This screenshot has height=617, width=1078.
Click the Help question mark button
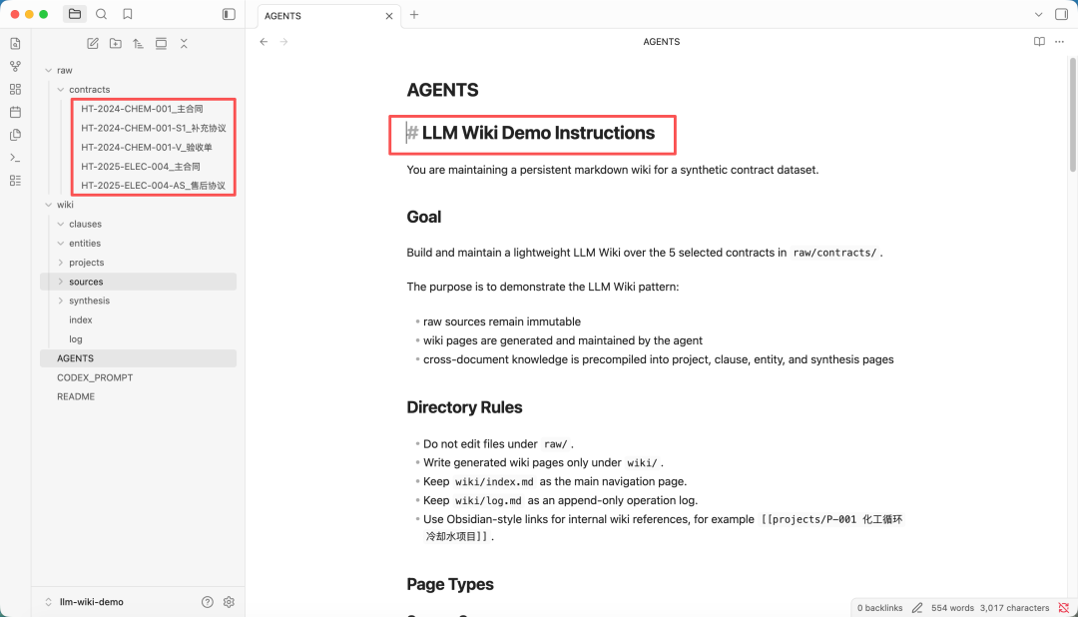click(x=207, y=601)
